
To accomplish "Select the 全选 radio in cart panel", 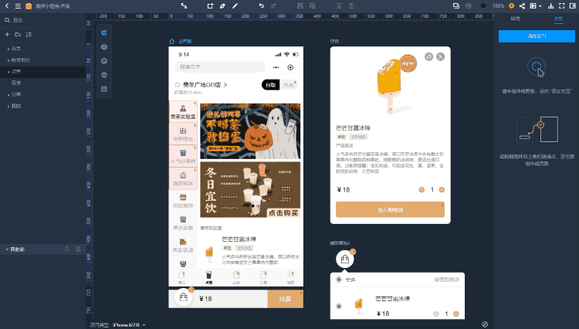I will [x=339, y=280].
